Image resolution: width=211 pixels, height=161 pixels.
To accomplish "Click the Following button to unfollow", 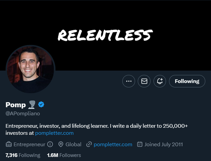I will 187,81.
